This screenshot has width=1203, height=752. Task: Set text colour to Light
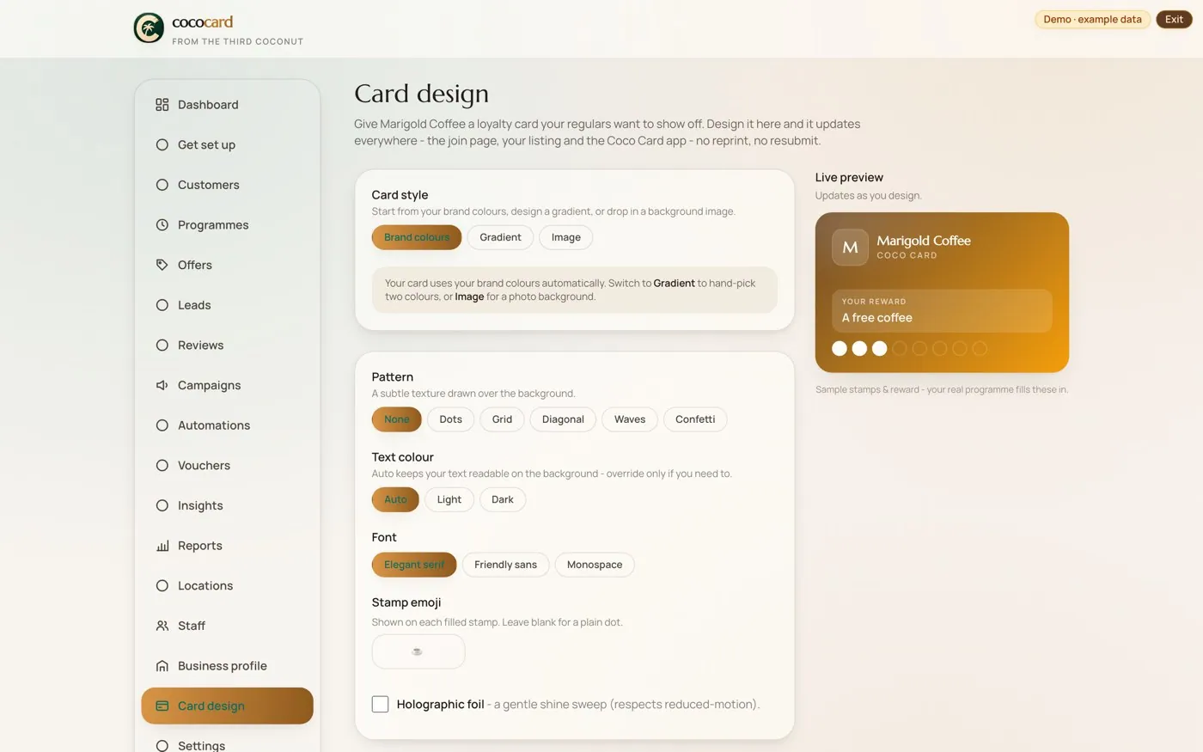click(x=449, y=499)
